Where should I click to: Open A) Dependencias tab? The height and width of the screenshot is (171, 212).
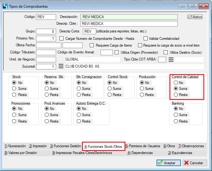coord(140,153)
